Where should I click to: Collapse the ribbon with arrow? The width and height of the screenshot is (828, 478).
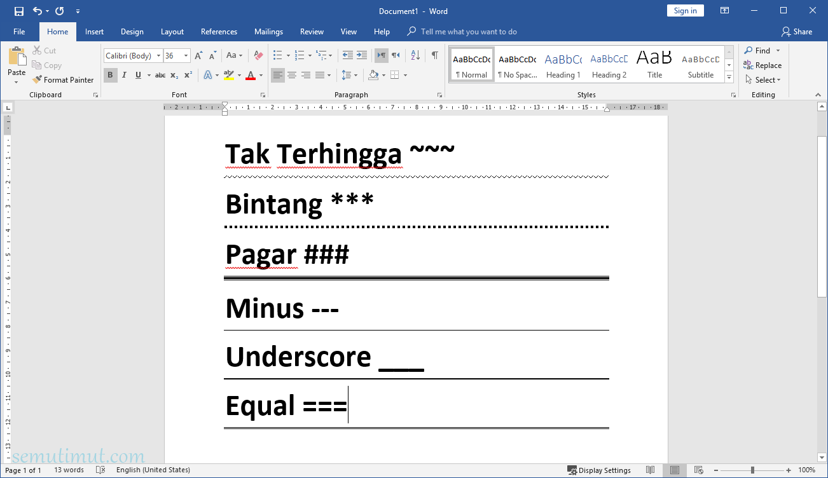(818, 95)
